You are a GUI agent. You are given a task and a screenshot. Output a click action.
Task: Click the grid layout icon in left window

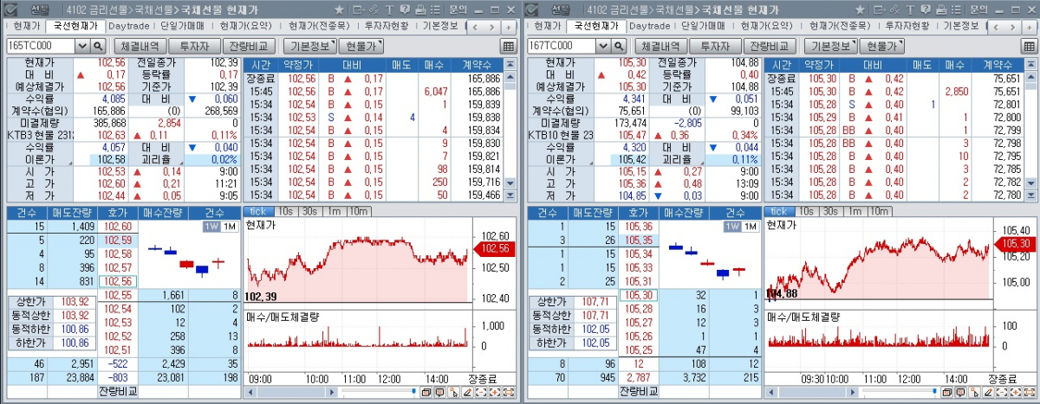coord(508,46)
